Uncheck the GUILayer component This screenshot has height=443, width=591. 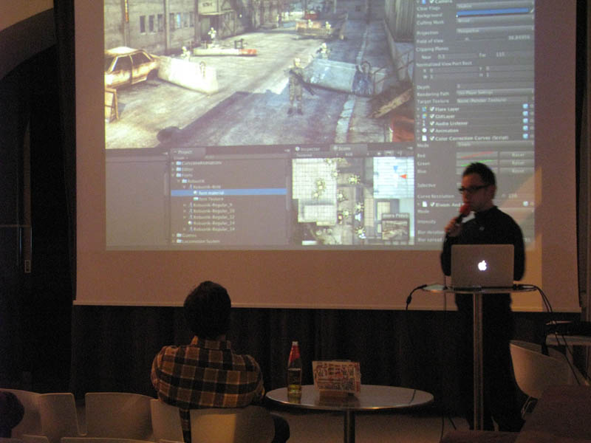coord(432,116)
